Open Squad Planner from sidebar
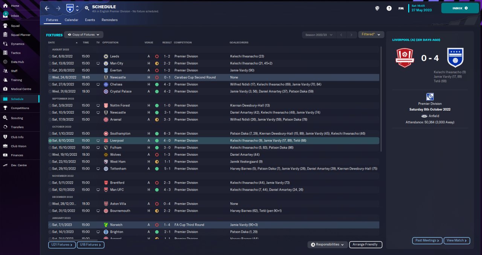The height and width of the screenshot is (255, 482). tap(20, 35)
